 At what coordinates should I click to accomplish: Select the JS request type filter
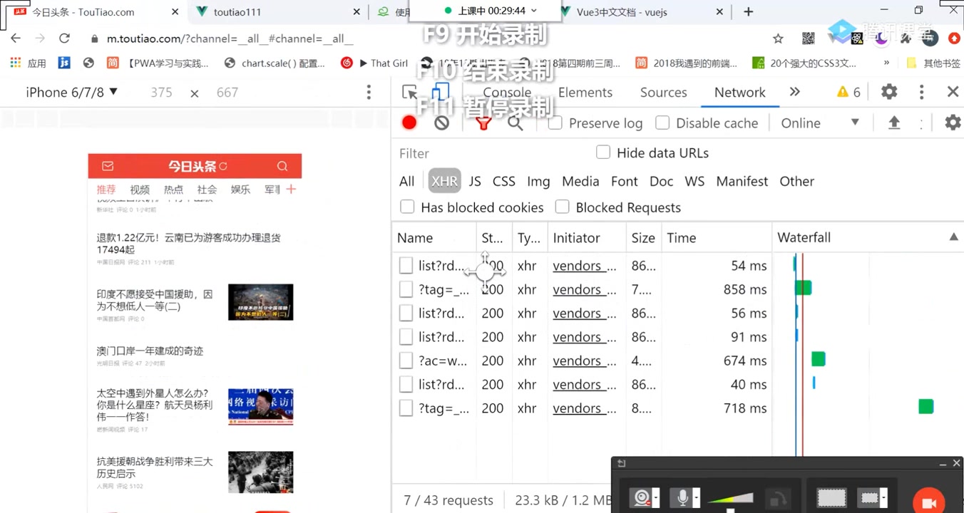[475, 181]
